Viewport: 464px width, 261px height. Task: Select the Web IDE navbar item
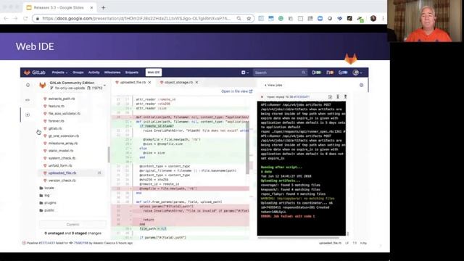tap(154, 72)
